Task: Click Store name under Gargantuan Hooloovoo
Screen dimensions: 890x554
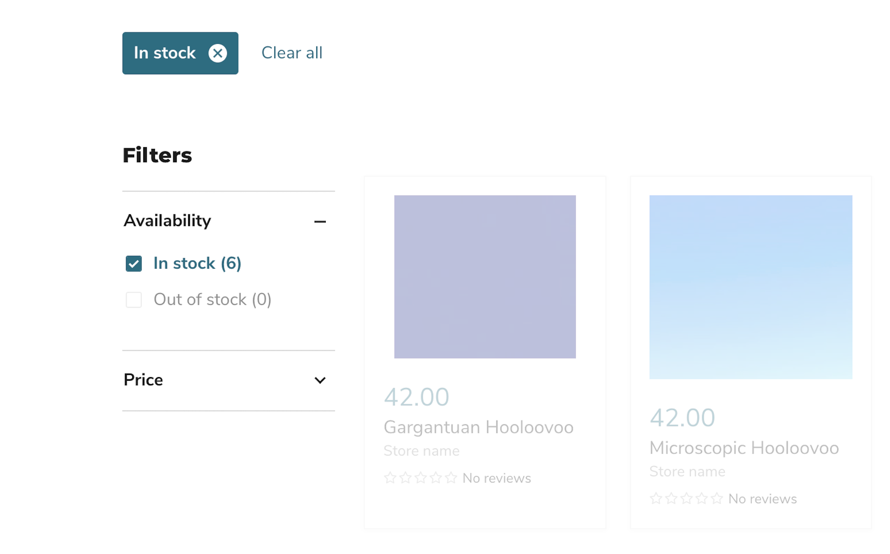Action: pyautogui.click(x=421, y=451)
